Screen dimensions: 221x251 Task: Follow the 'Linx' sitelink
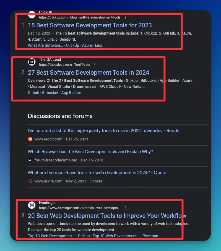98,45
